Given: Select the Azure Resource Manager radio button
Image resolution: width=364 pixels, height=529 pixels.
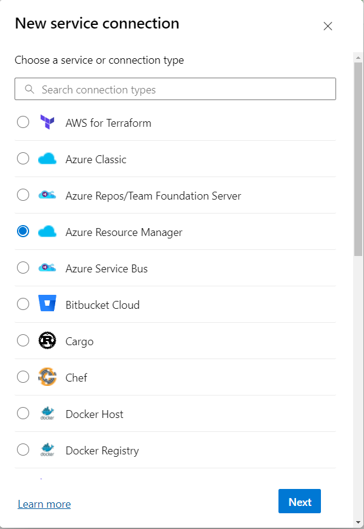Looking at the screenshot, I should [x=23, y=232].
